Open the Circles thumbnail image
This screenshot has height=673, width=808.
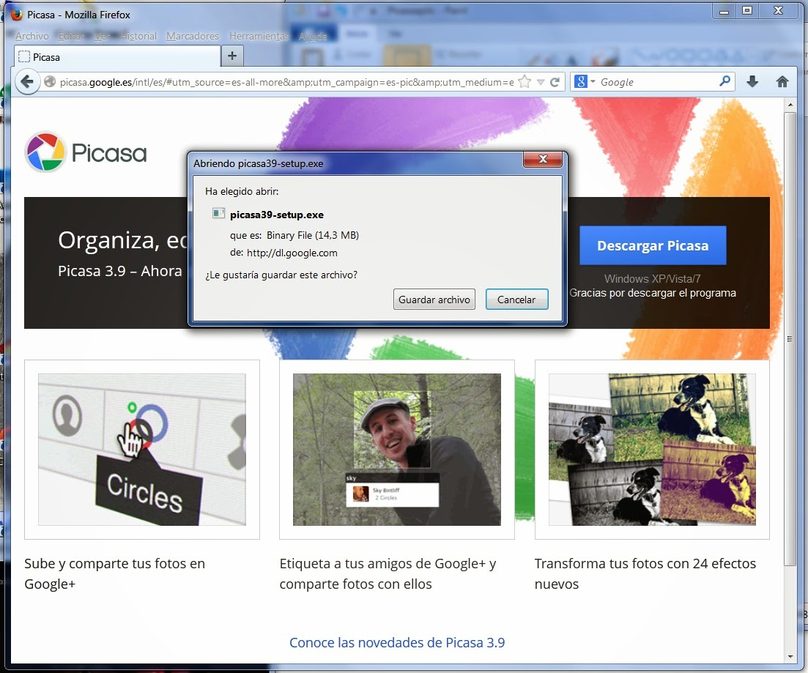141,450
